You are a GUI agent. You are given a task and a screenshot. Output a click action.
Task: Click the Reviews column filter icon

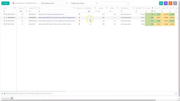[x=107, y=8]
